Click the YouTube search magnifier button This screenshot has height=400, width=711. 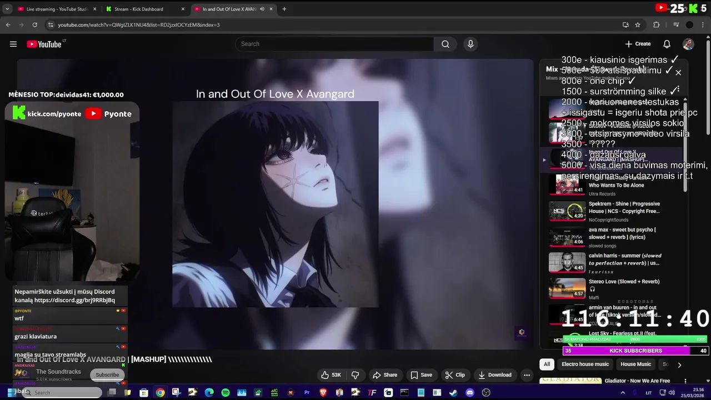coord(445,44)
